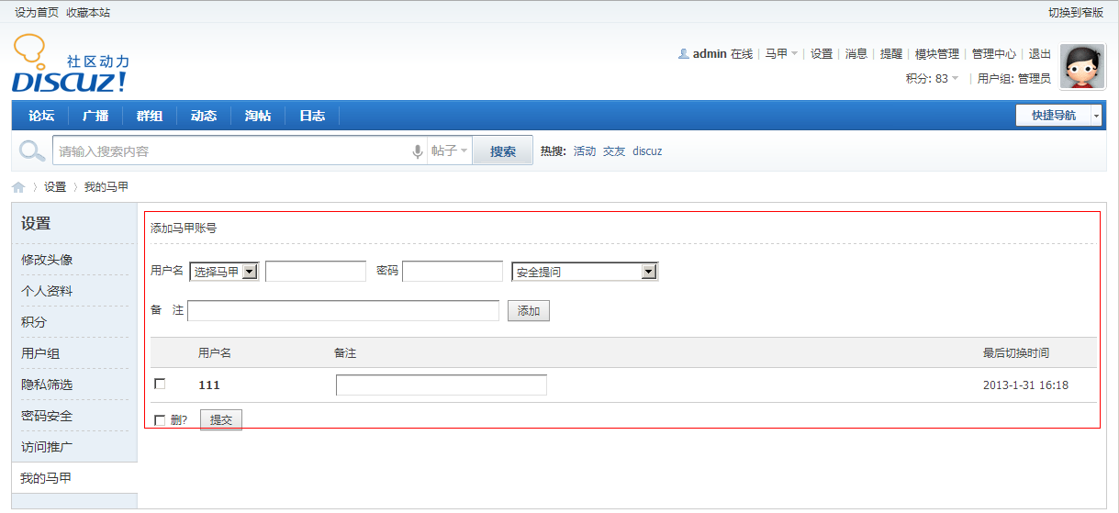This screenshot has width=1119, height=513.
Task: Select 密码安全 in settings sidebar
Action: click(47, 416)
